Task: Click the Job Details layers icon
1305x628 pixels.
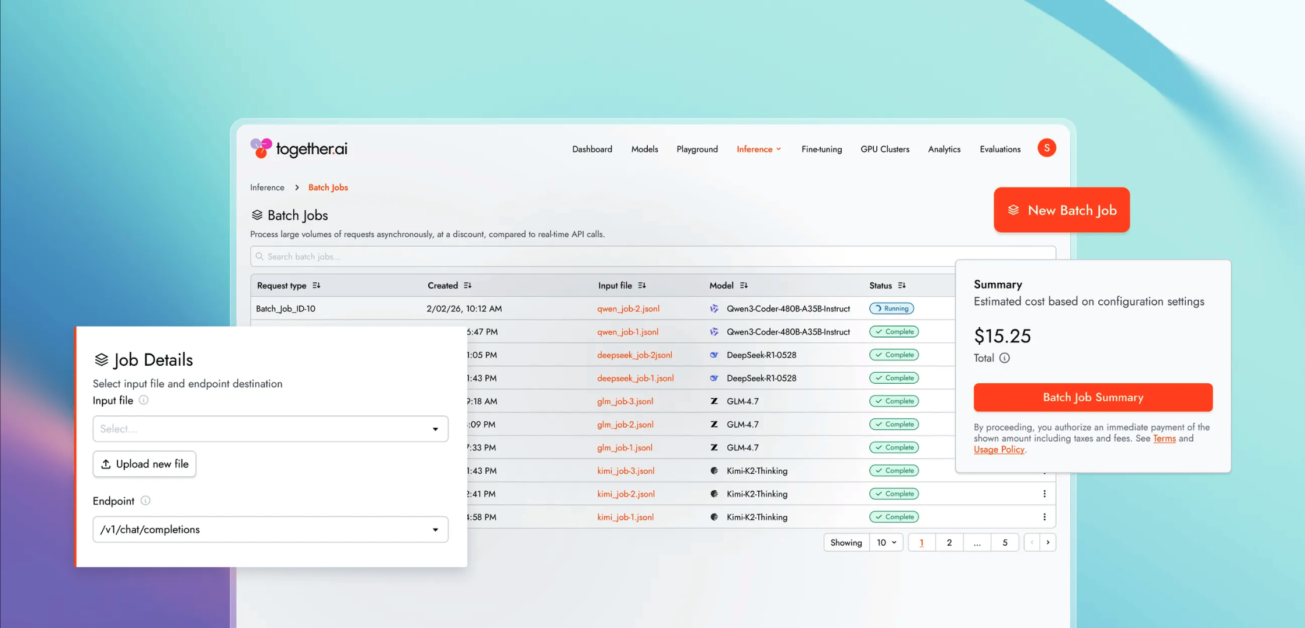Action: coord(101,359)
